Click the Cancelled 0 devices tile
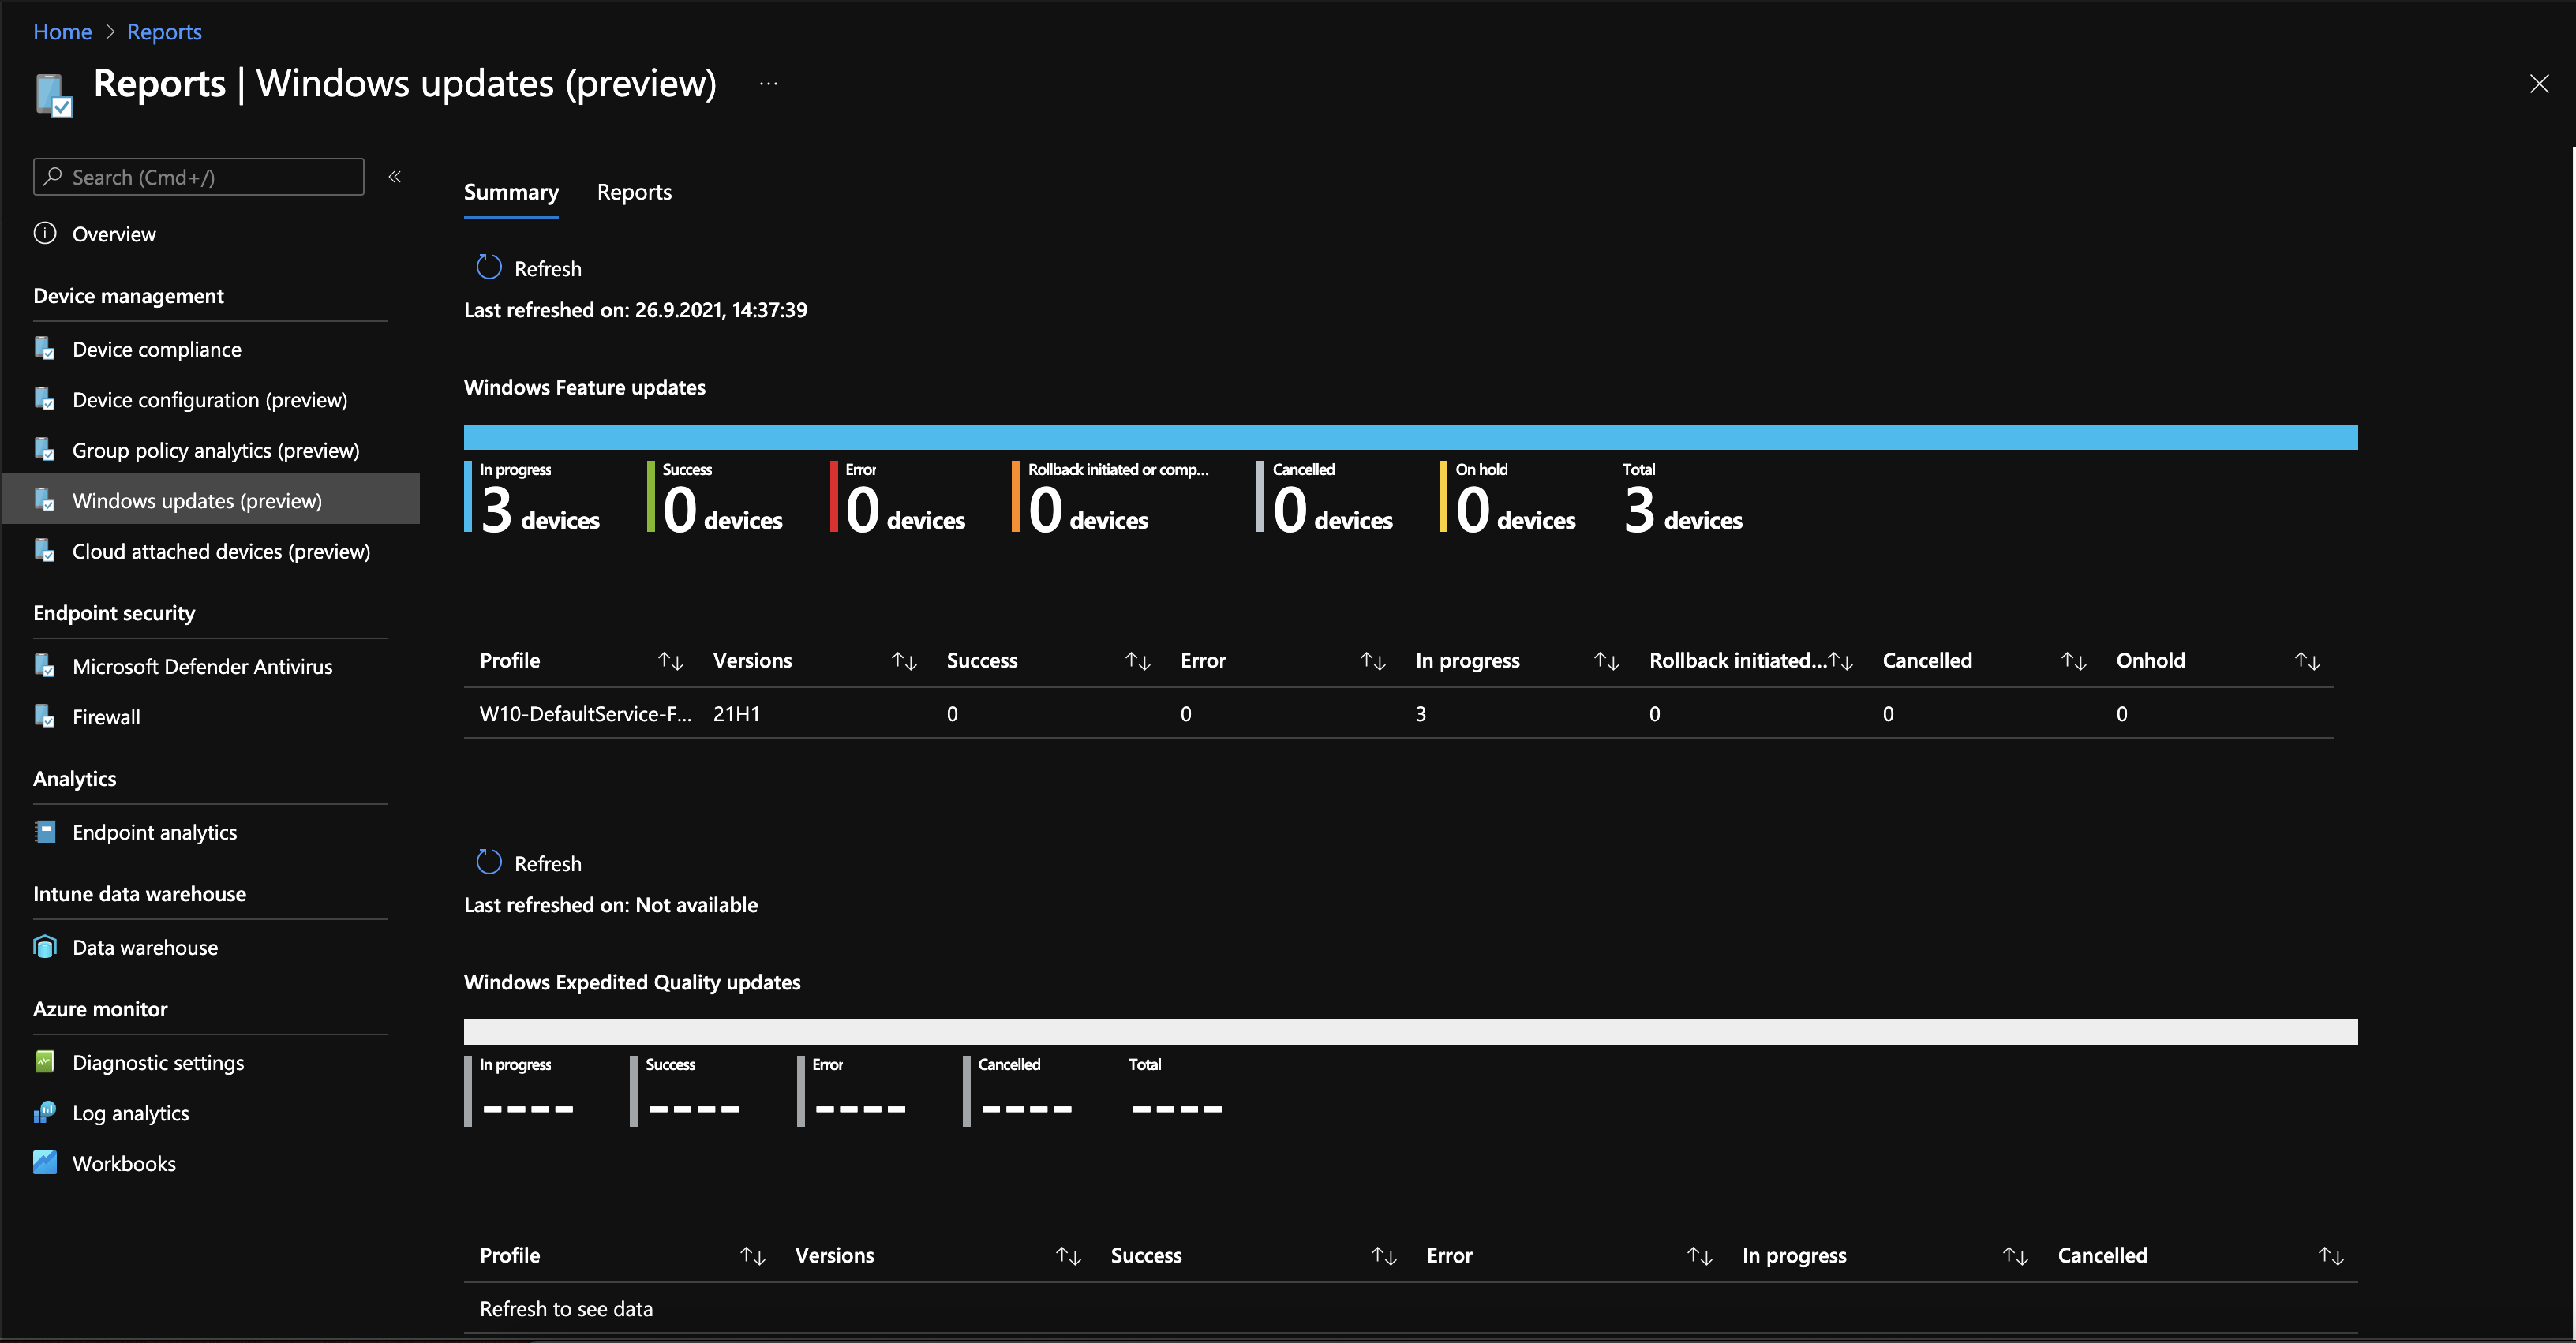The height and width of the screenshot is (1343, 2576). coord(1326,497)
